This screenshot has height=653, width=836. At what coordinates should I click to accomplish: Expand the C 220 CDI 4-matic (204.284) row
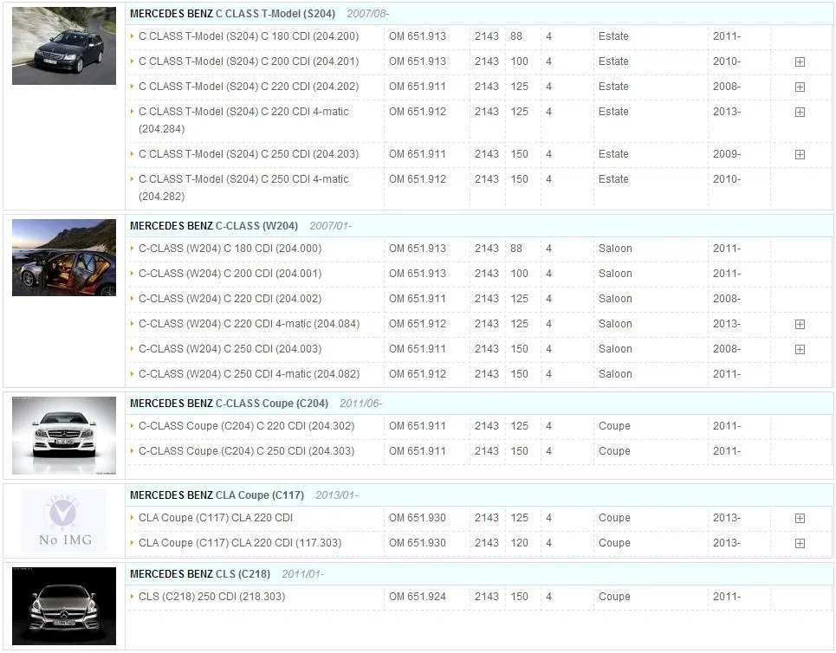[800, 112]
